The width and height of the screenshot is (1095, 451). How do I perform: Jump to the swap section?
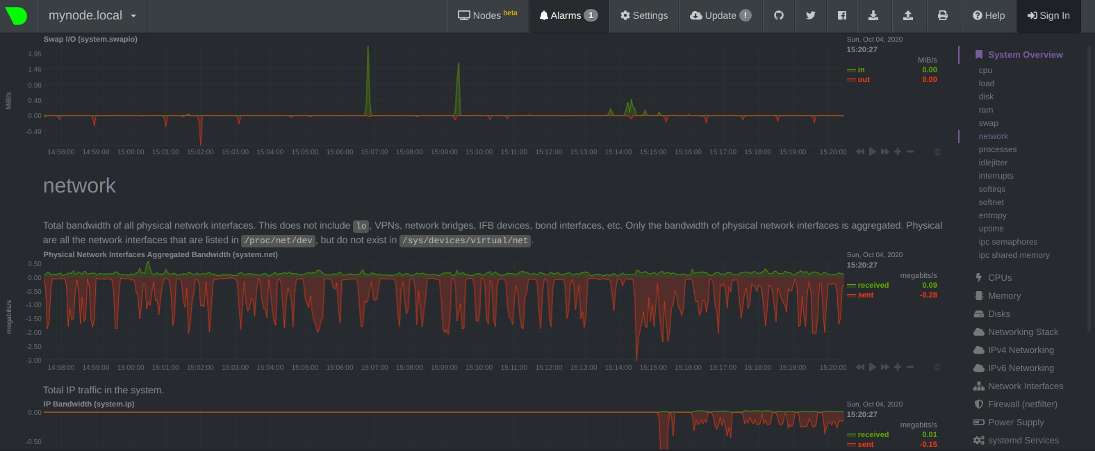pos(988,123)
